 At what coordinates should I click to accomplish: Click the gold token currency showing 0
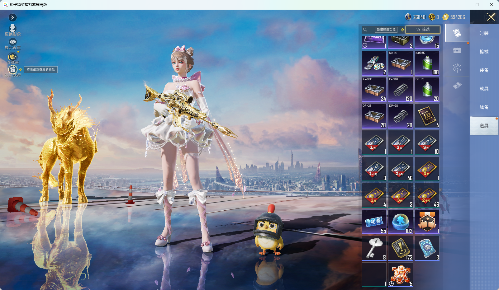click(434, 17)
